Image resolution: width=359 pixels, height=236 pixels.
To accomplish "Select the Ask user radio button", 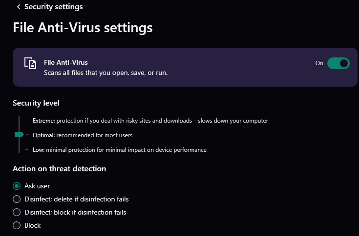I will tap(17, 186).
